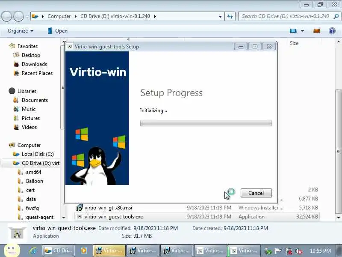Expand breadcrumb arrow after CD Drive
Screen dimensions: 342x257
pos(155,16)
